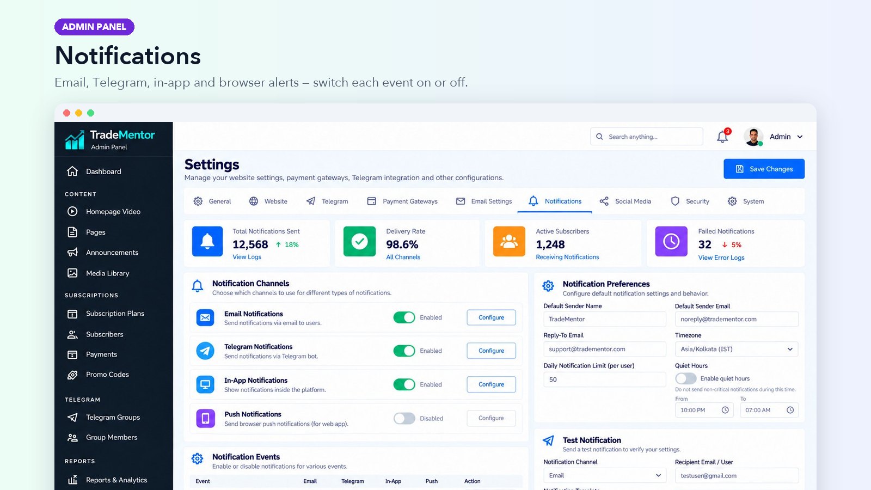Switch to the General settings tab
871x490 pixels.
(212, 201)
